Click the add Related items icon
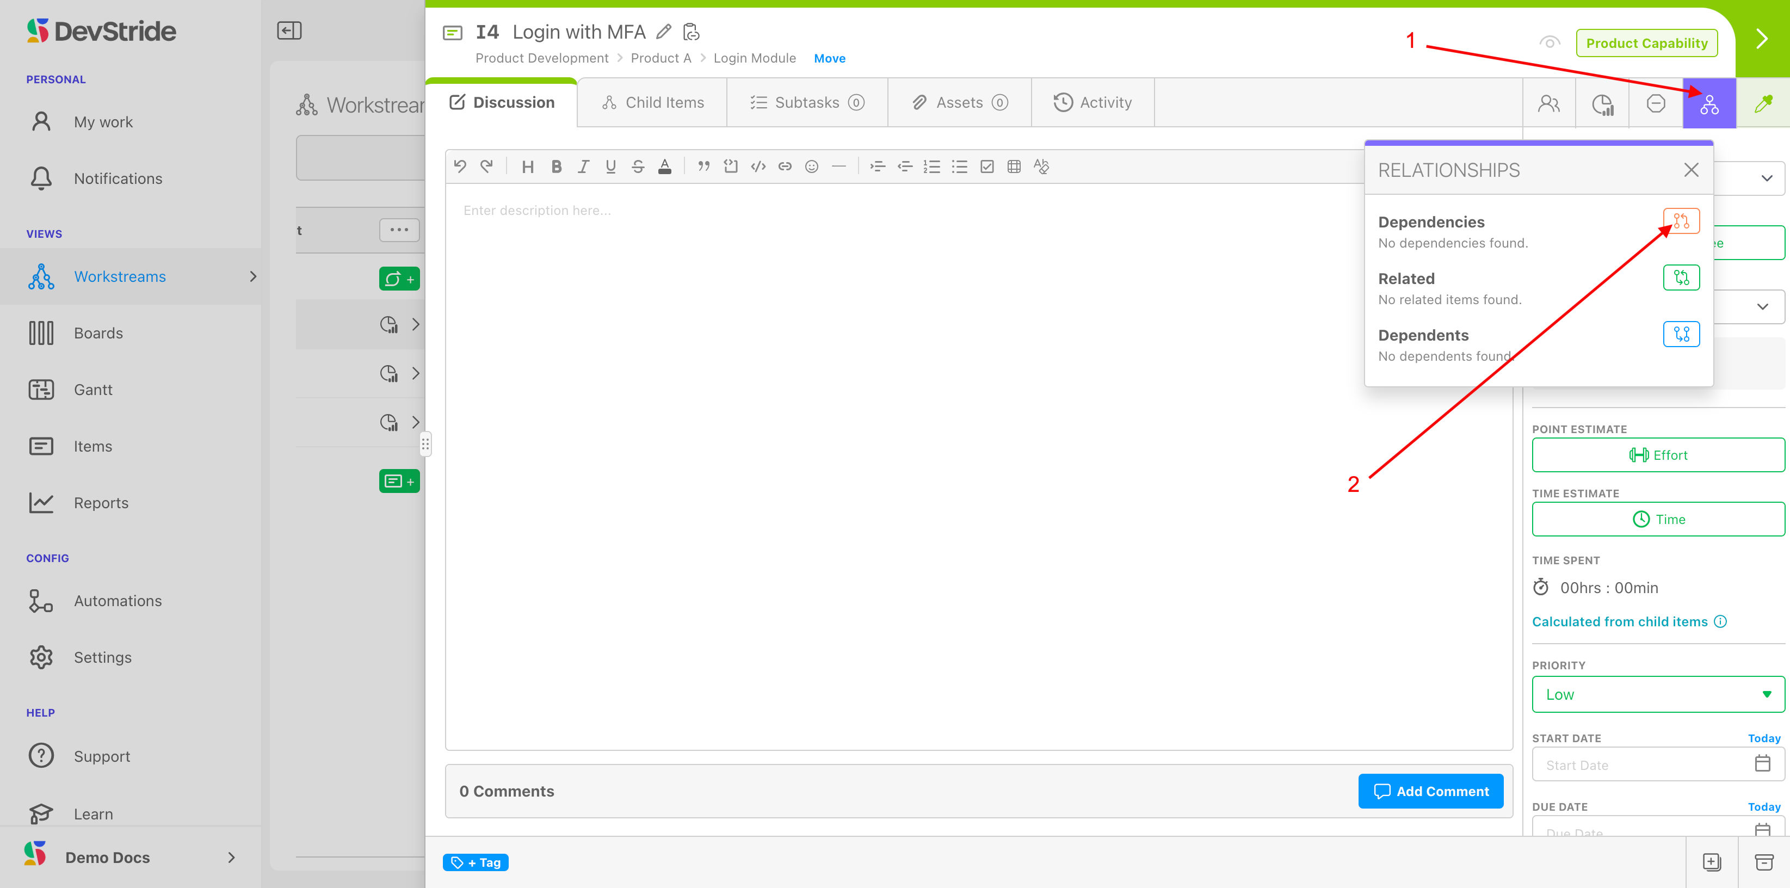 [x=1681, y=278]
